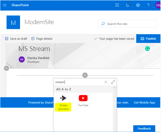Screen dimensions: 161x132
Task: Select the All A to Z category
Action: tap(64, 89)
